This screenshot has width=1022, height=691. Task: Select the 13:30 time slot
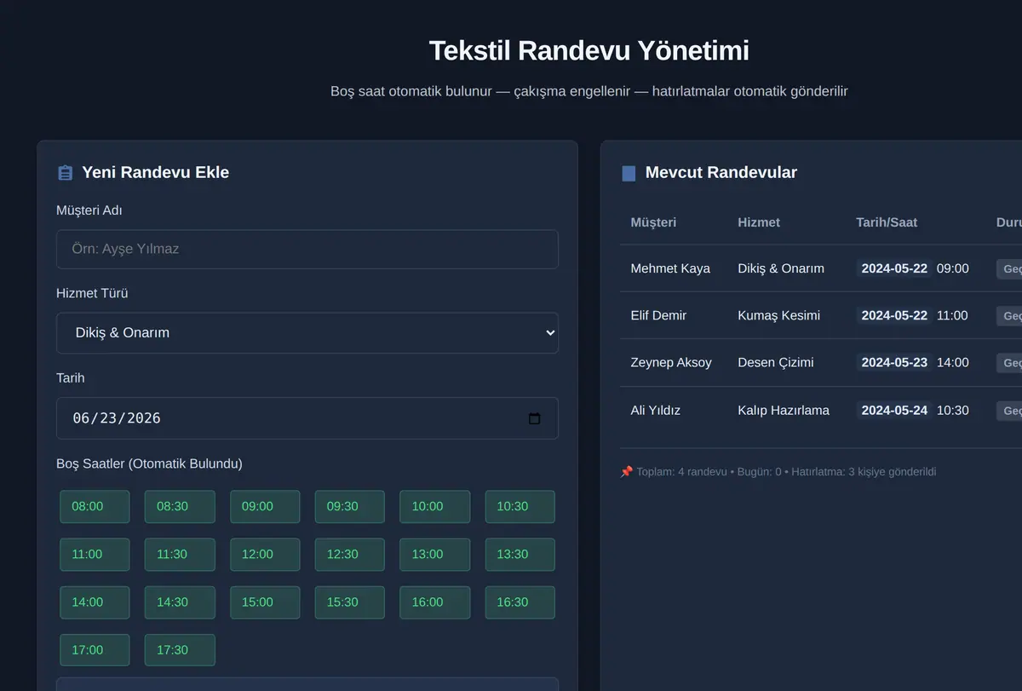point(520,554)
